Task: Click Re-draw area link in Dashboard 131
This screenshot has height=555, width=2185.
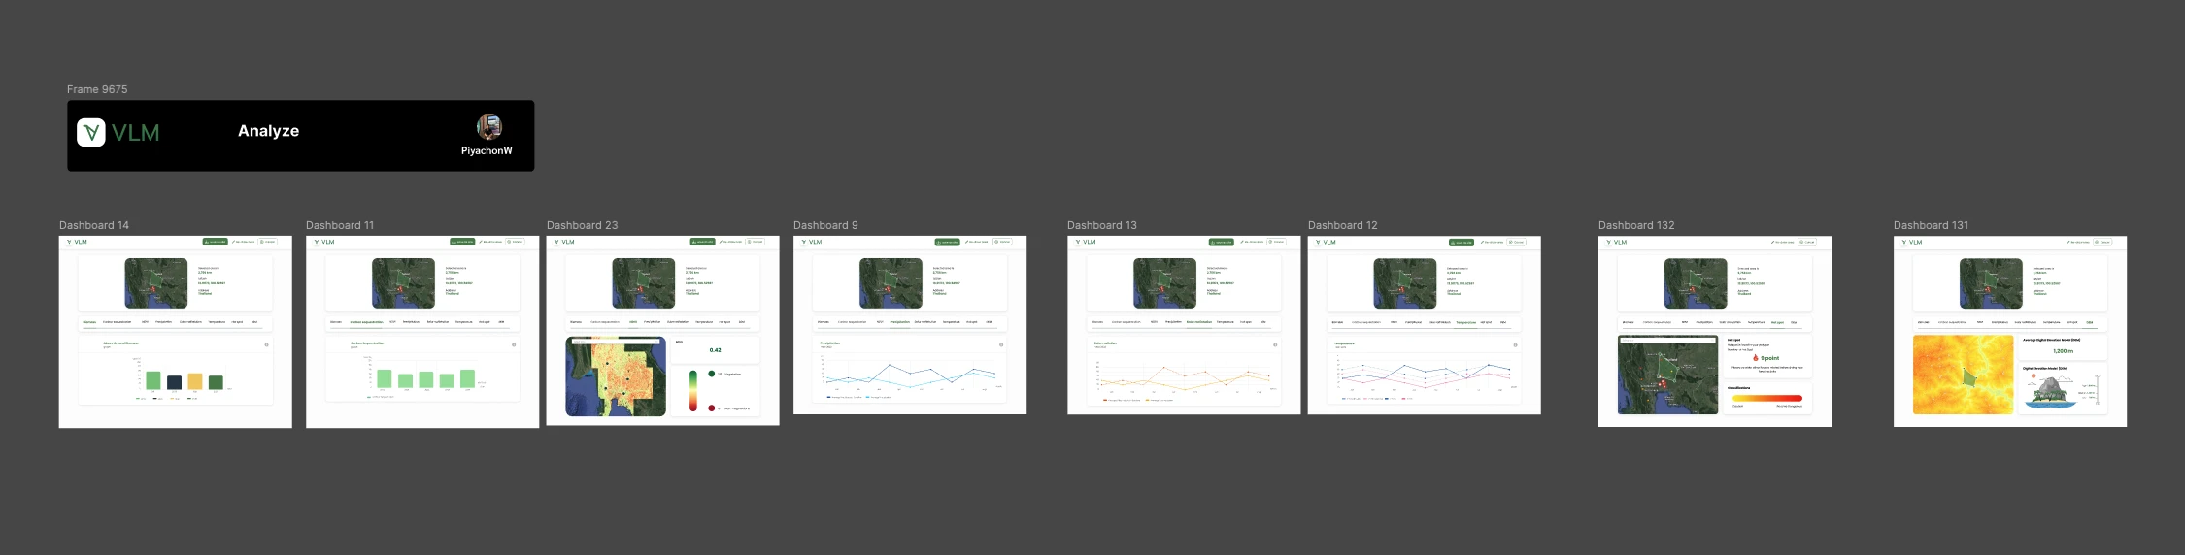Action: pyautogui.click(x=2077, y=242)
